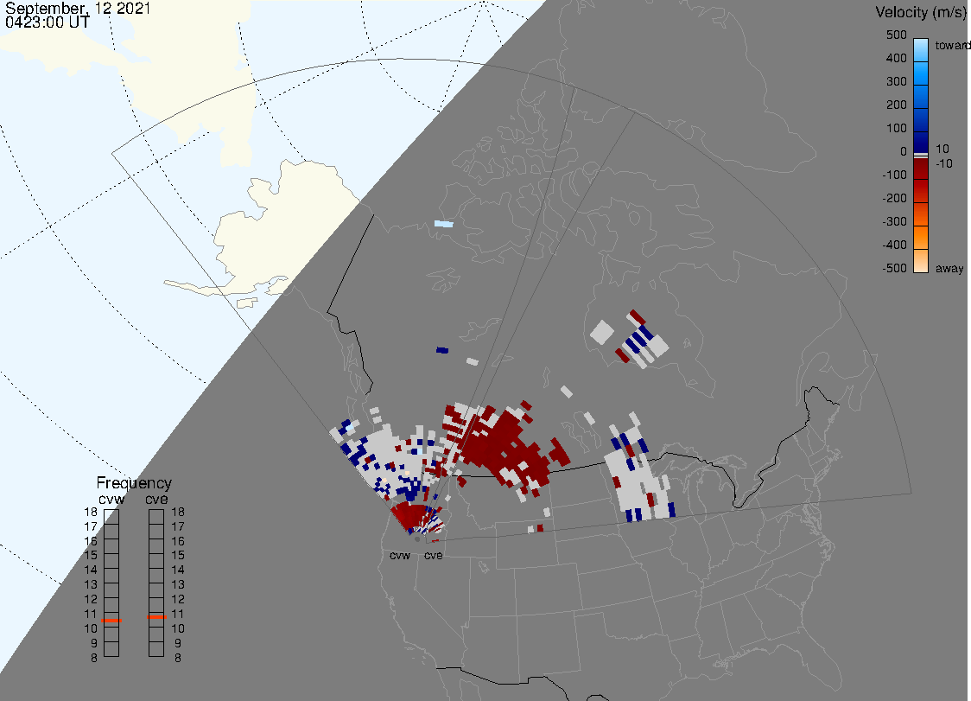Click the large dark red scatter region
Screen dimensions: 971x701
tap(505, 446)
